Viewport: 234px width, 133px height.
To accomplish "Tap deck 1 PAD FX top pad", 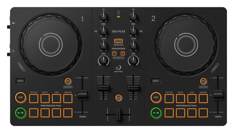I will tap(45, 99).
